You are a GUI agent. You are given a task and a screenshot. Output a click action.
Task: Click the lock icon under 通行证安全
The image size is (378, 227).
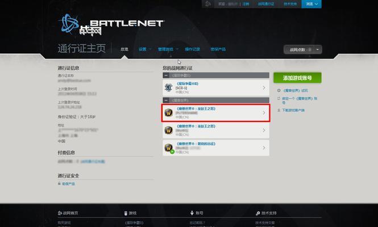coord(59,183)
